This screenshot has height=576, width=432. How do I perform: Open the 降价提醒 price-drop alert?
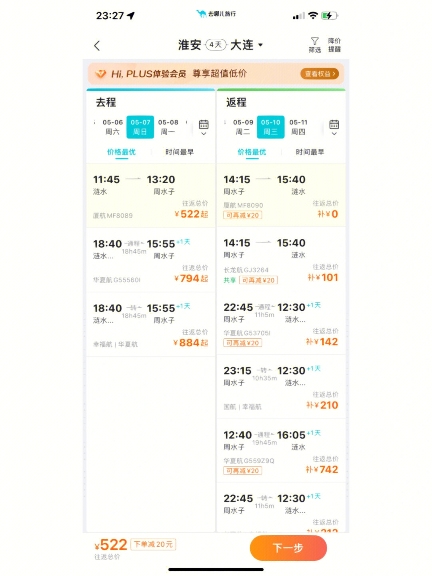pos(334,45)
